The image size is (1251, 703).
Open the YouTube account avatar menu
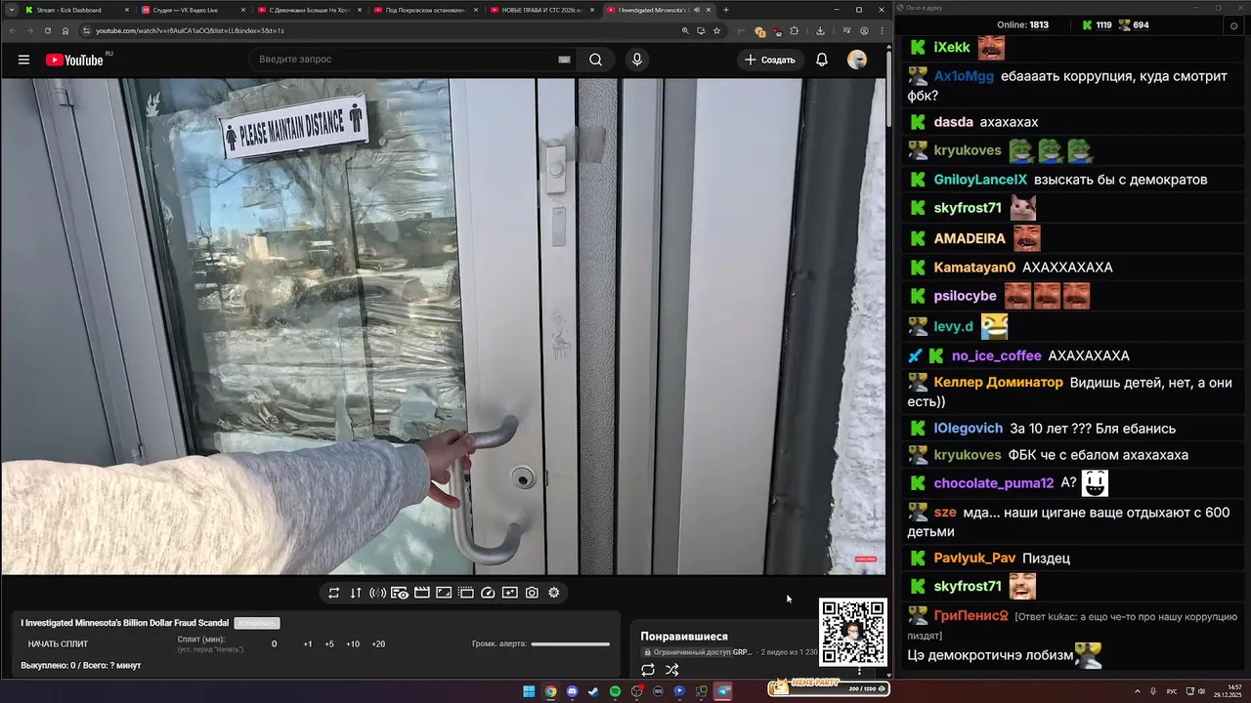pos(857,60)
